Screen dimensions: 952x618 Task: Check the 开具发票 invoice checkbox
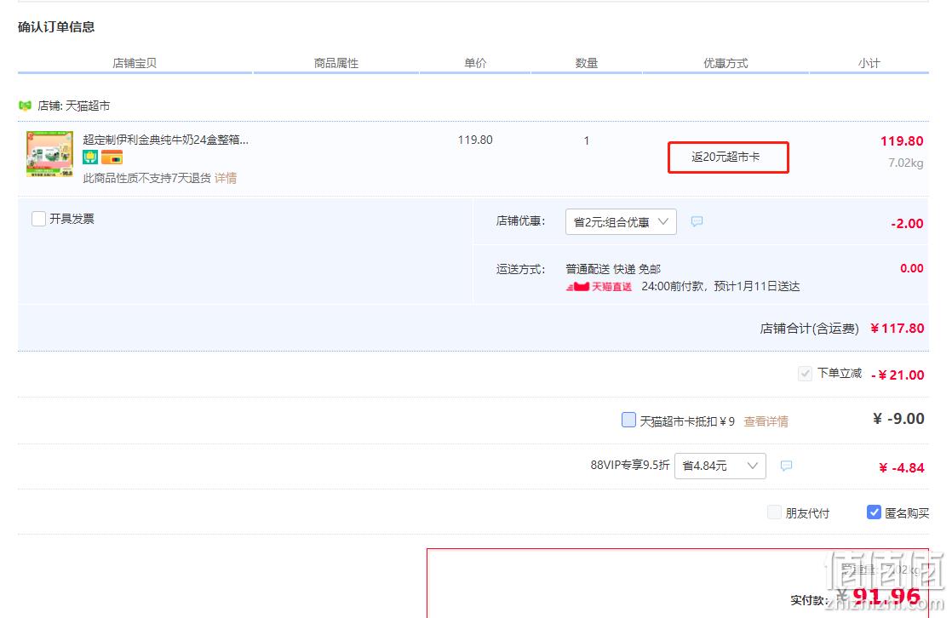click(x=38, y=219)
